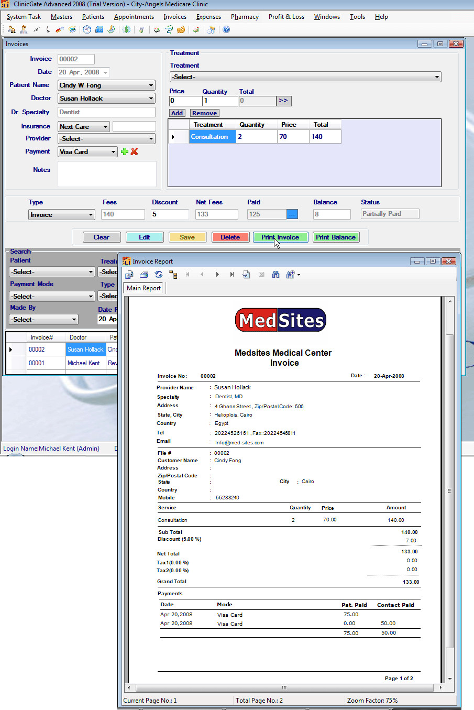Click the red Delete button
The width and height of the screenshot is (474, 710).
pyautogui.click(x=230, y=237)
